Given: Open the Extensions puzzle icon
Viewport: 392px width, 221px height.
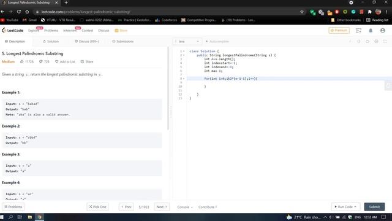Looking at the screenshot, I should pos(369,12).
